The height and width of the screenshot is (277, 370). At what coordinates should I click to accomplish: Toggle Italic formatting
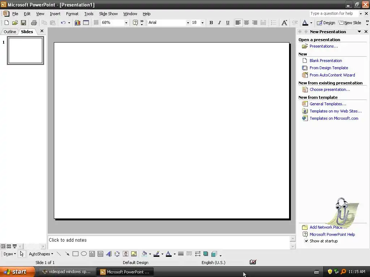[x=219, y=23]
